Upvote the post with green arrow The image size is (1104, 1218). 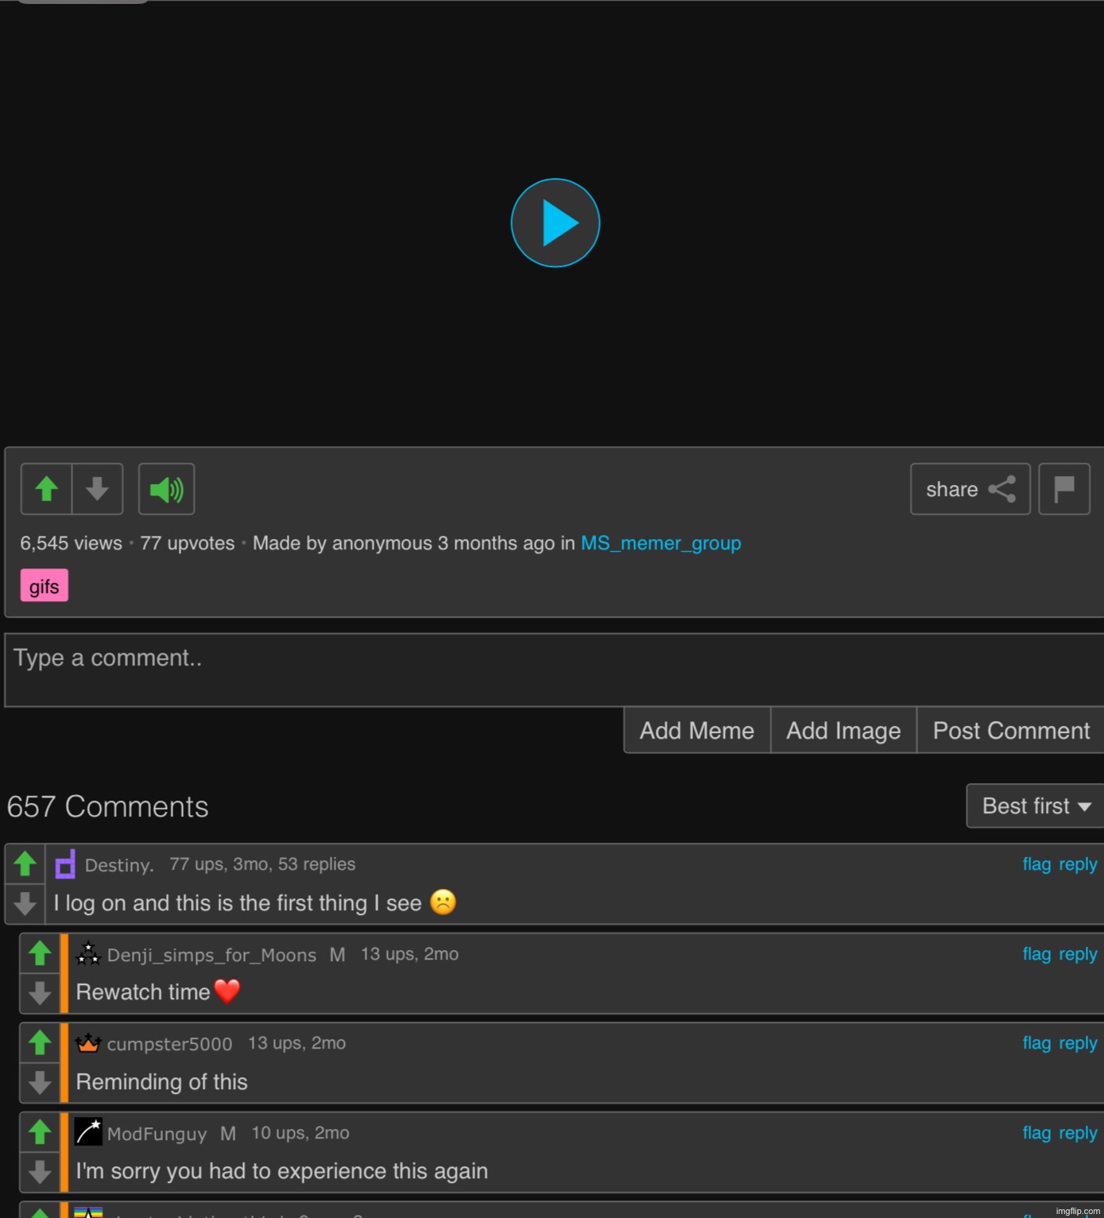[x=47, y=489]
